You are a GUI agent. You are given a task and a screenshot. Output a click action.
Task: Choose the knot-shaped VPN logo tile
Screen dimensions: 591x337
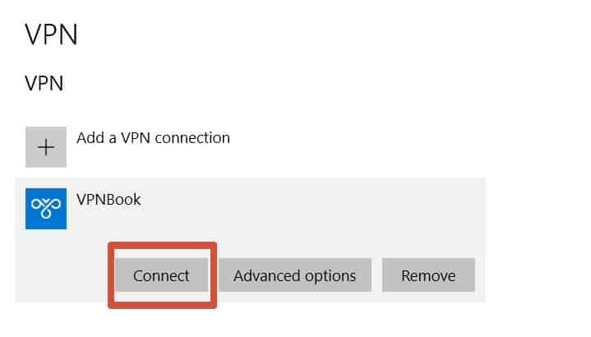point(46,209)
